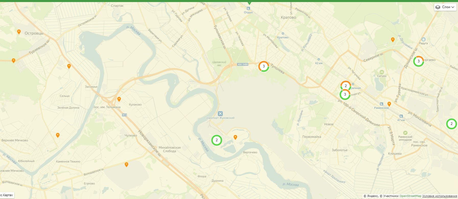Select the orange pin above Верхнее Мячково

pos(58,135)
